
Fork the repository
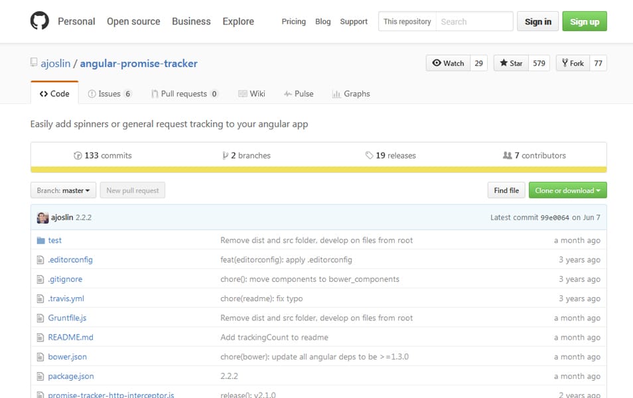pyautogui.click(x=573, y=63)
